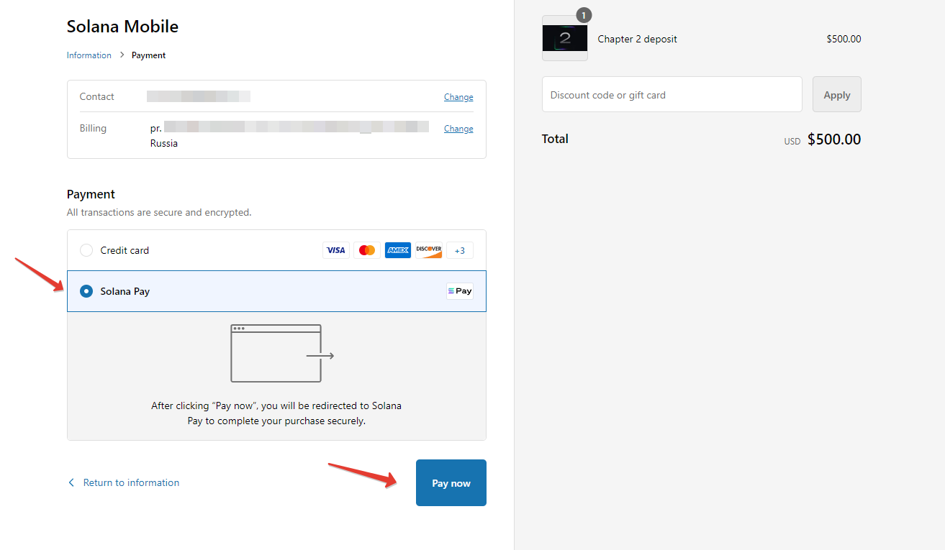Click the Total label in the order summary
Image resolution: width=945 pixels, height=550 pixels.
pos(555,139)
